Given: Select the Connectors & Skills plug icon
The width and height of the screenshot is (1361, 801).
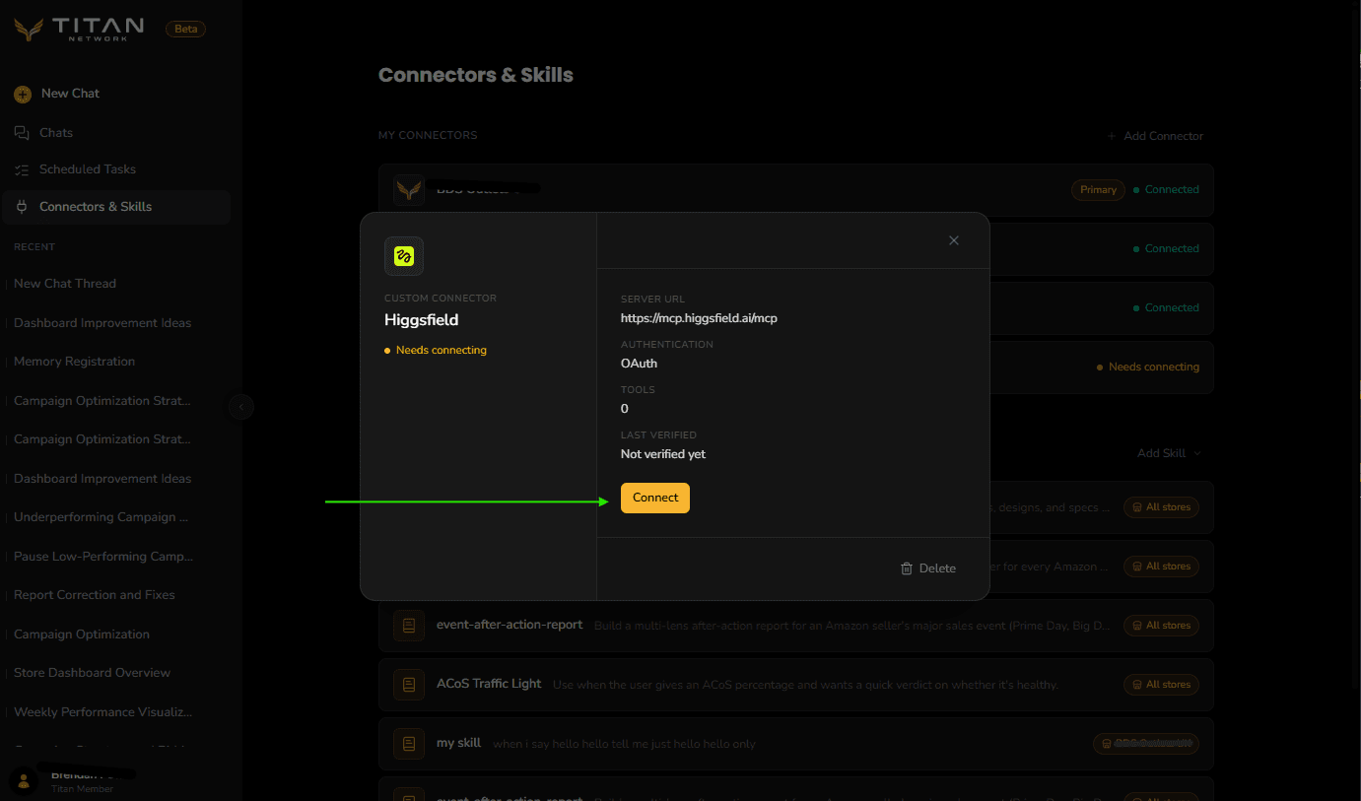Looking at the screenshot, I should 22,207.
